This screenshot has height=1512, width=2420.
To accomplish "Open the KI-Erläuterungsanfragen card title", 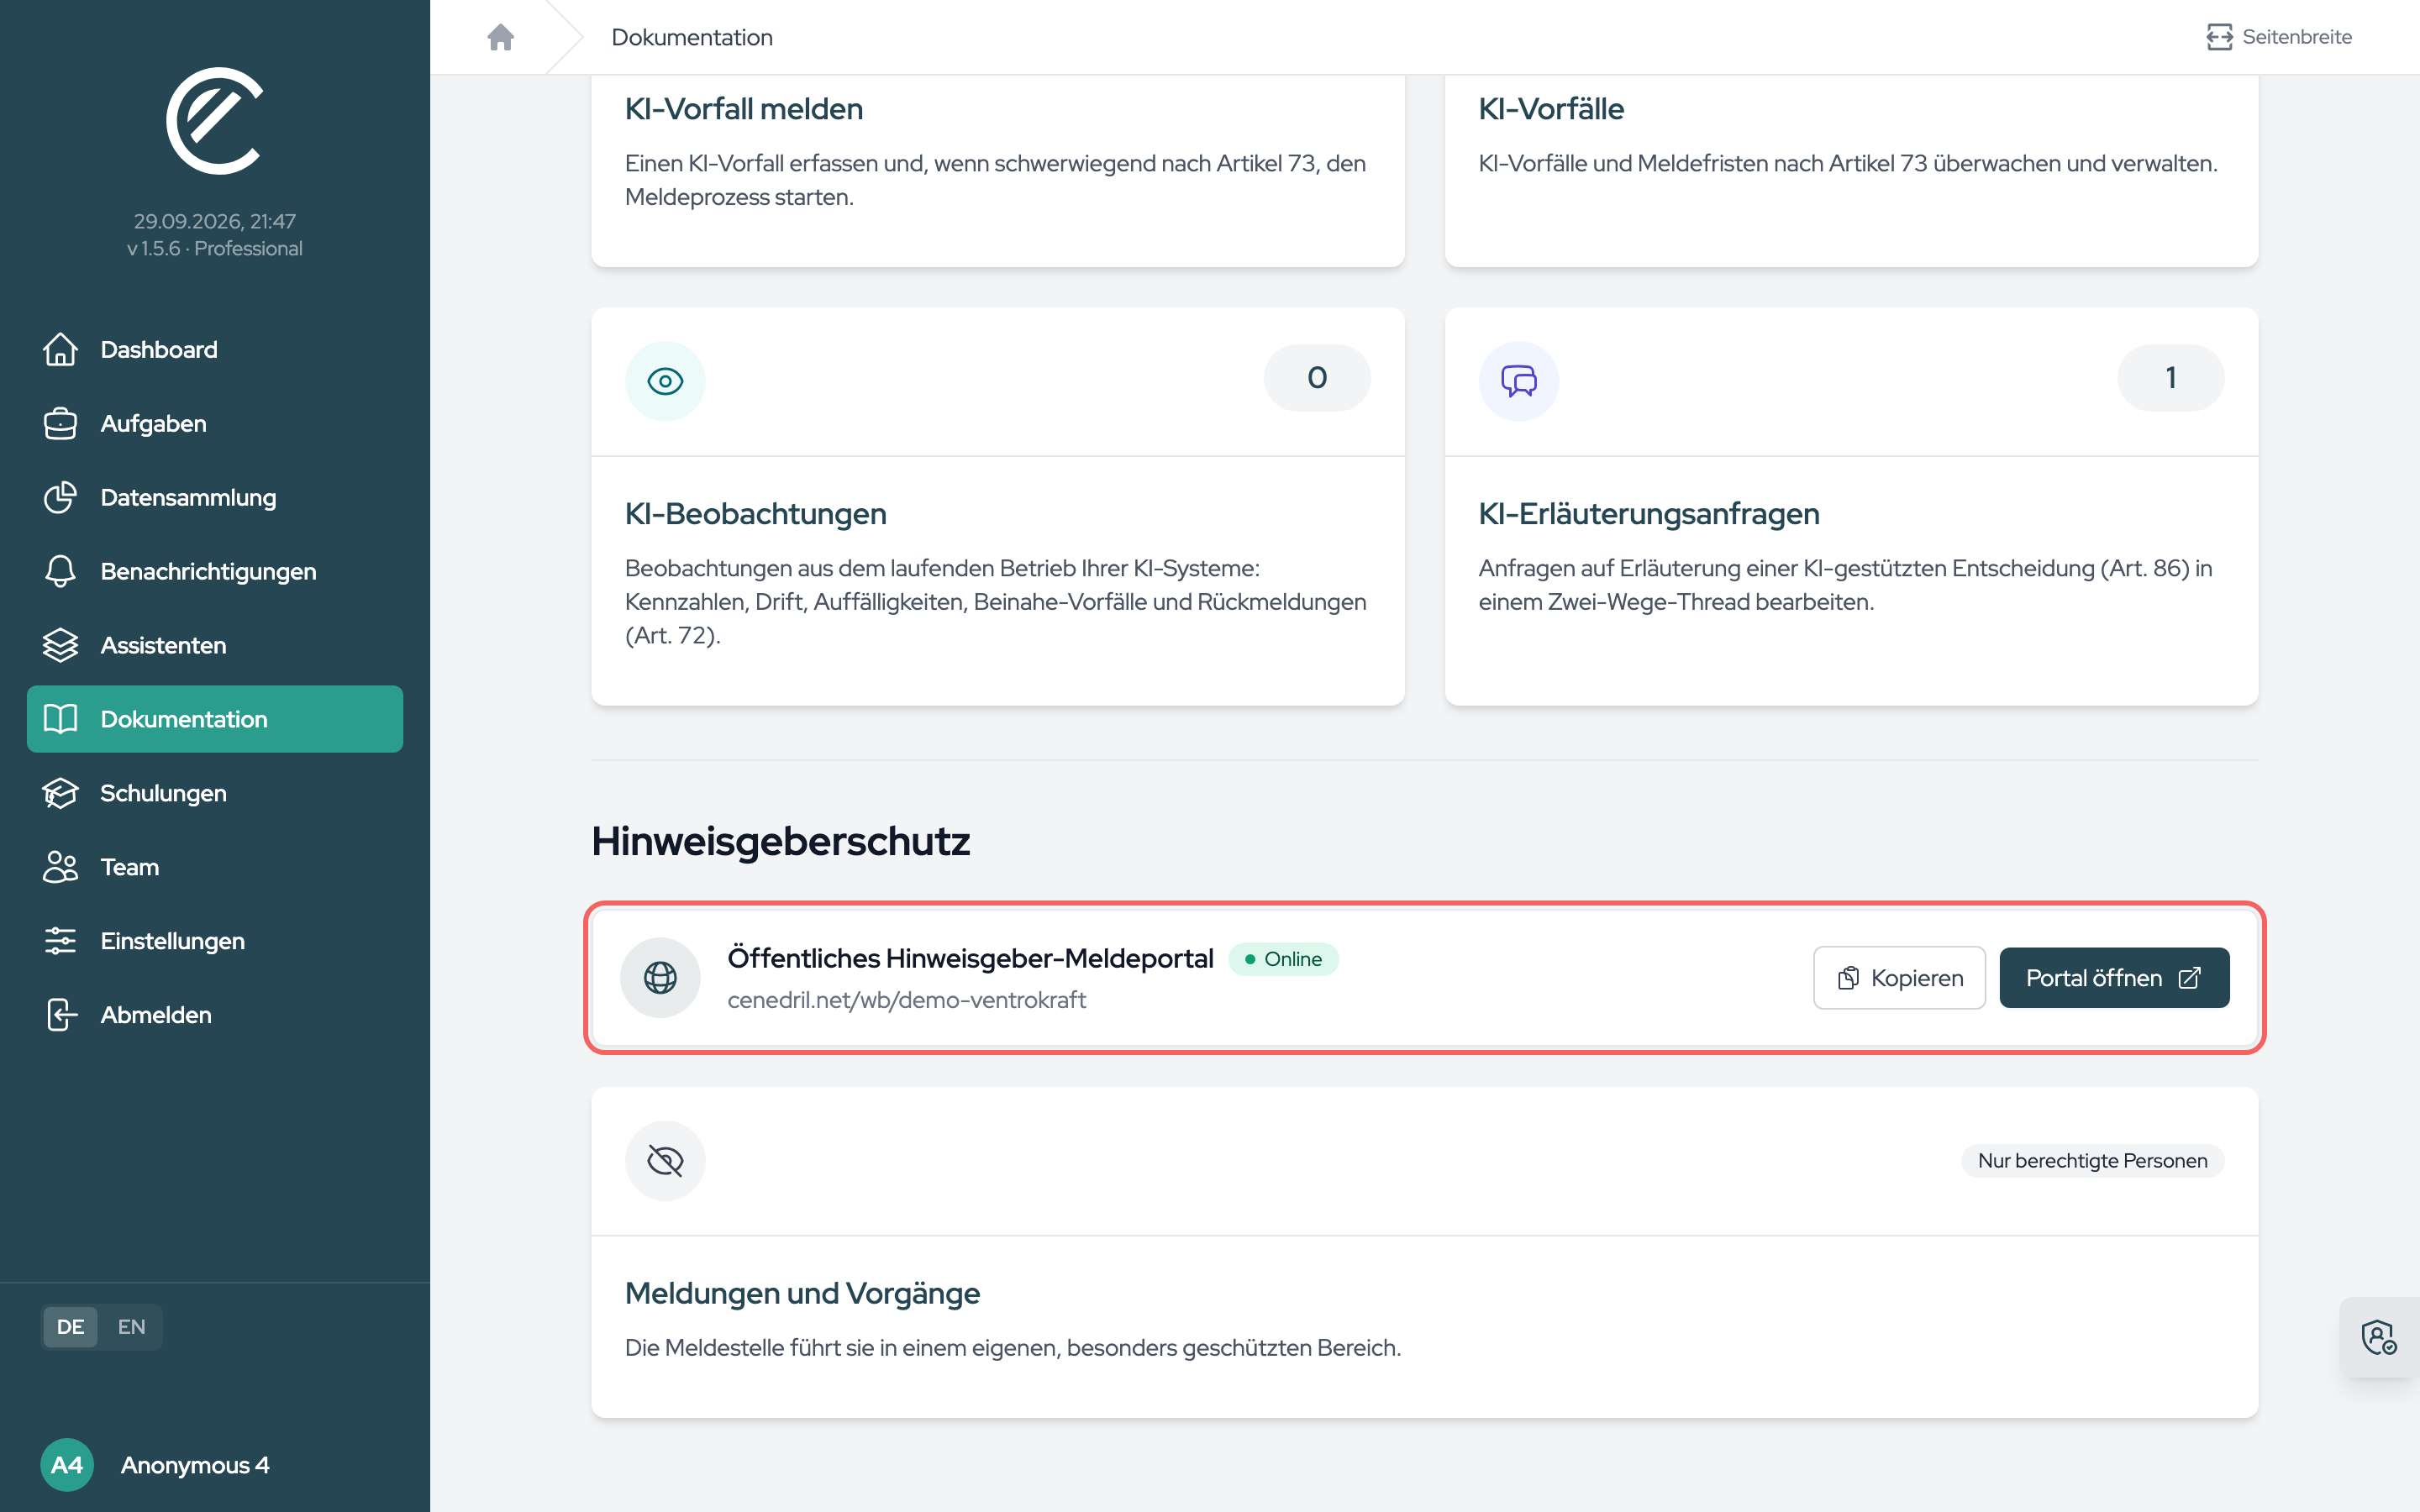I will click(1648, 514).
